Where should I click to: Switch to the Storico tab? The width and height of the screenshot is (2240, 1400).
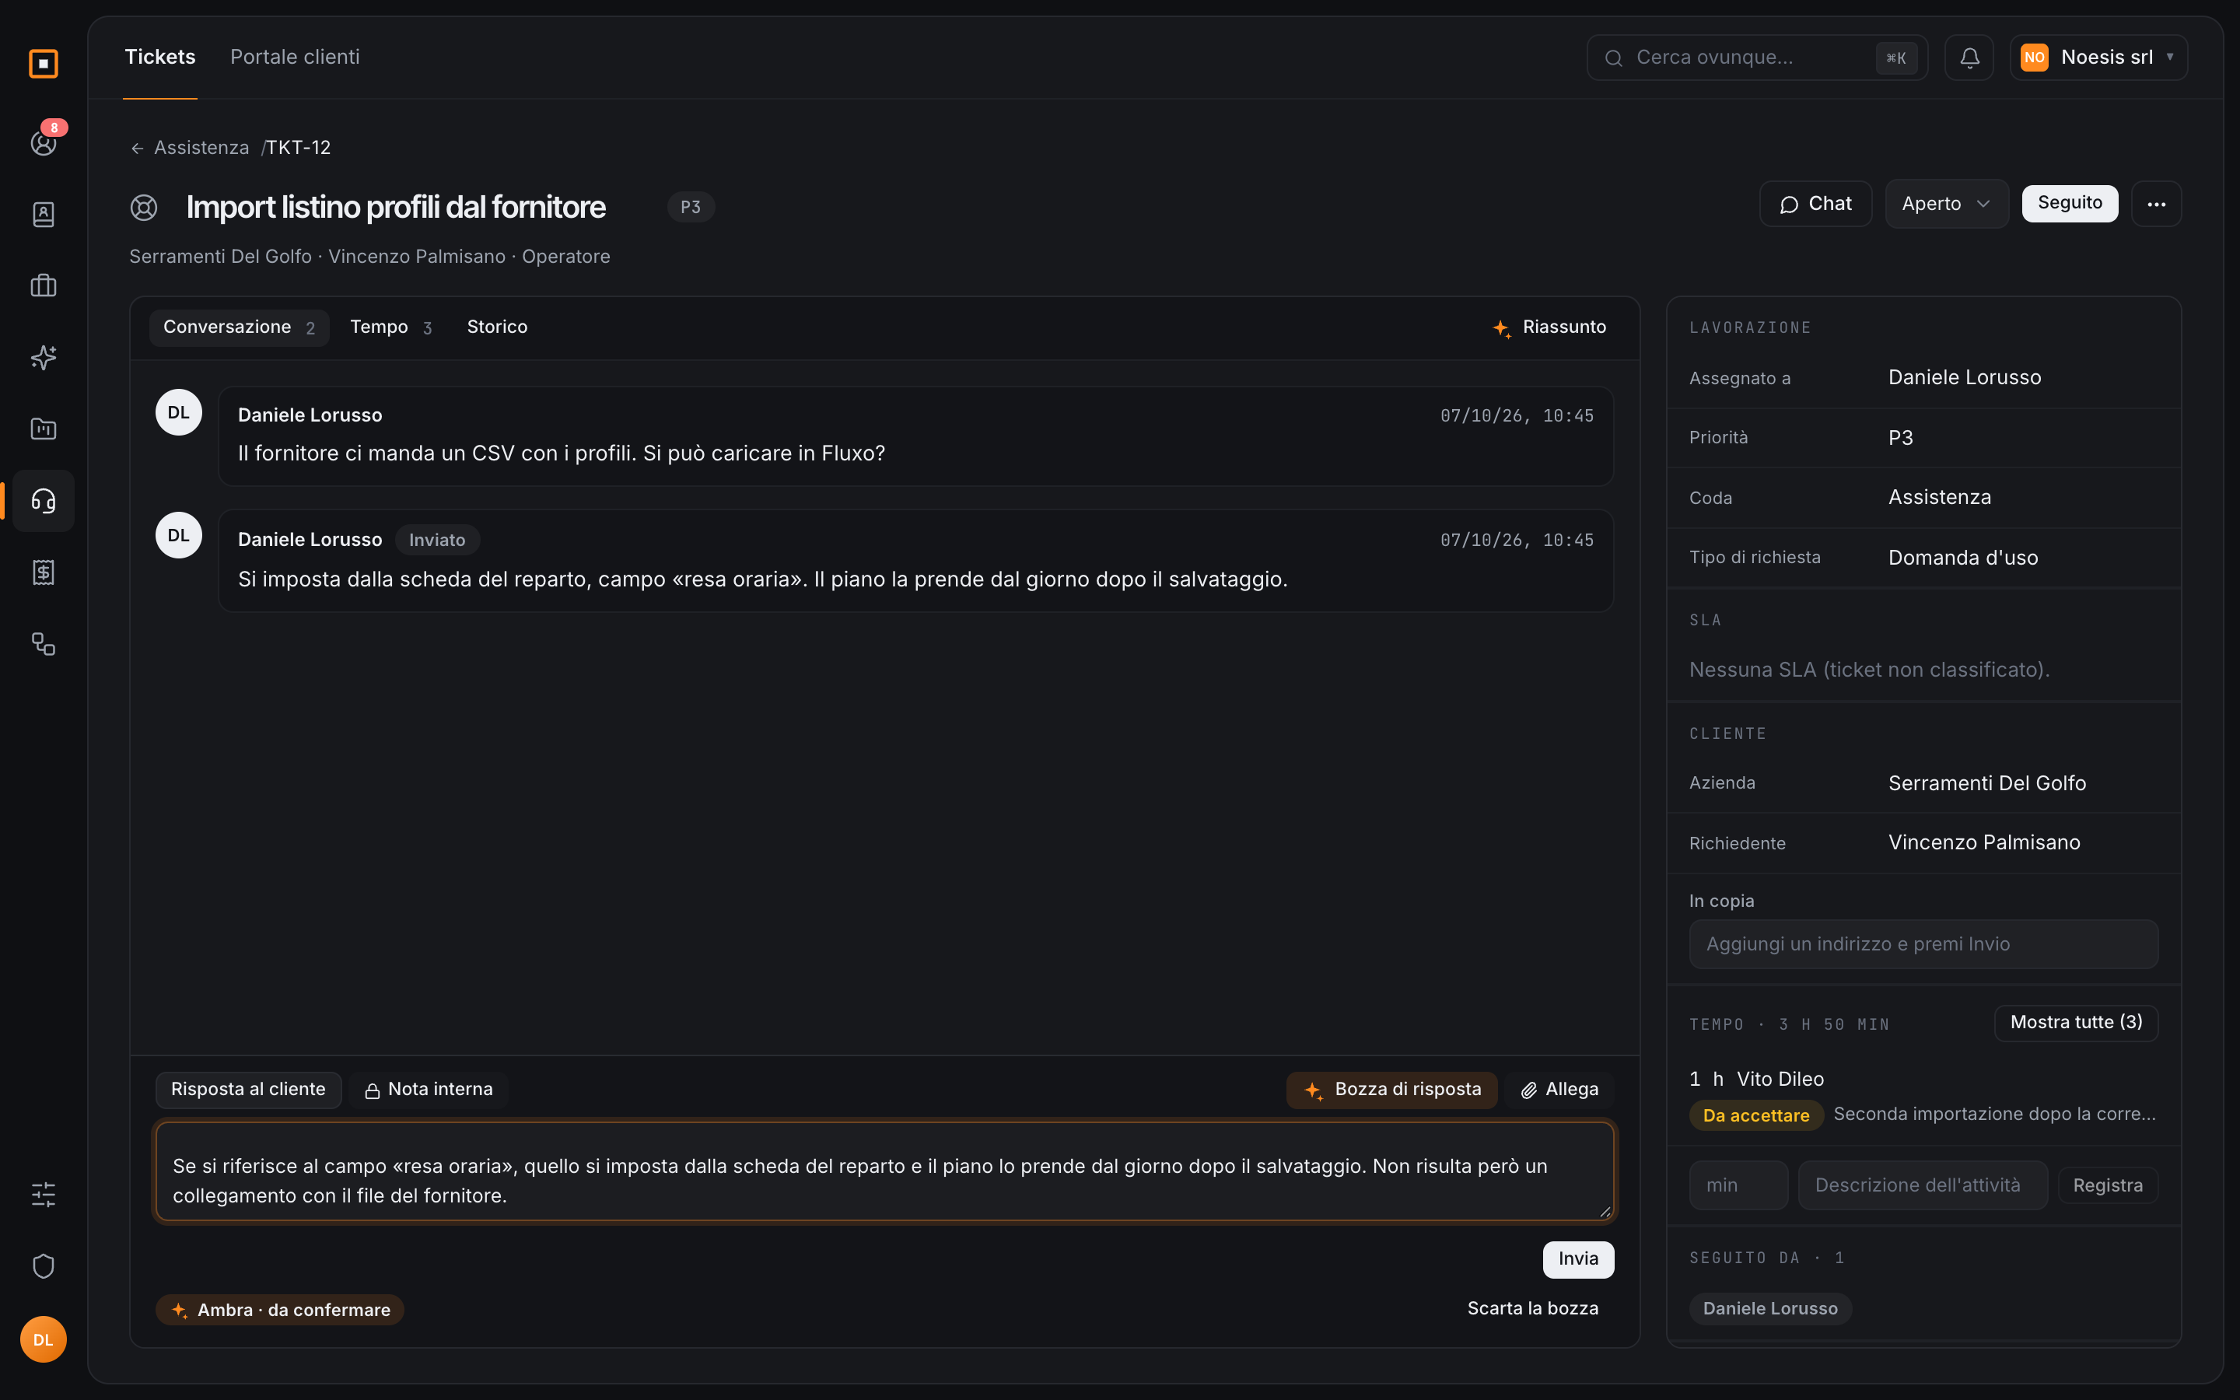497,327
